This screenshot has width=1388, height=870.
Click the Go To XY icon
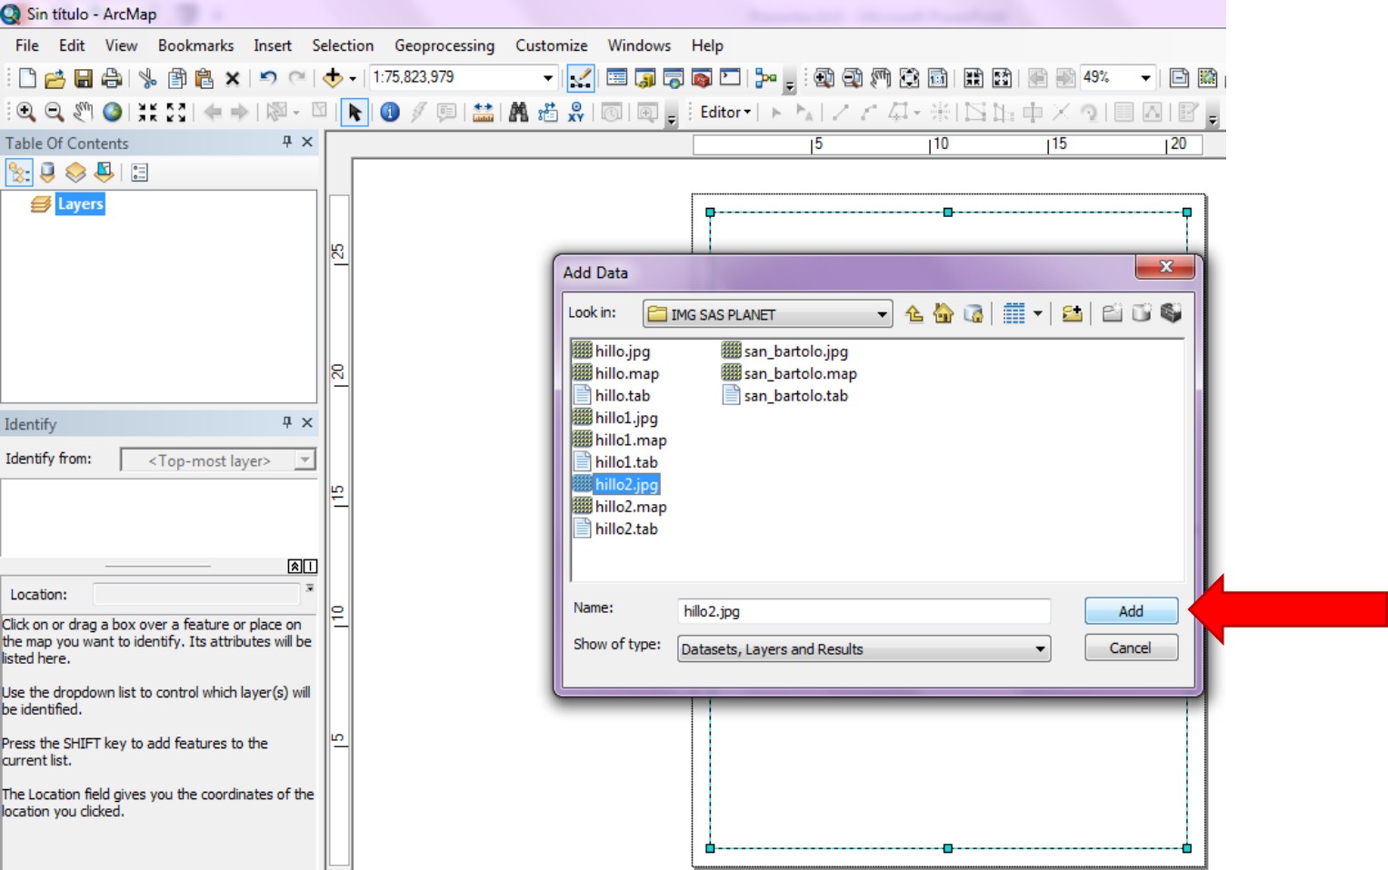click(575, 112)
